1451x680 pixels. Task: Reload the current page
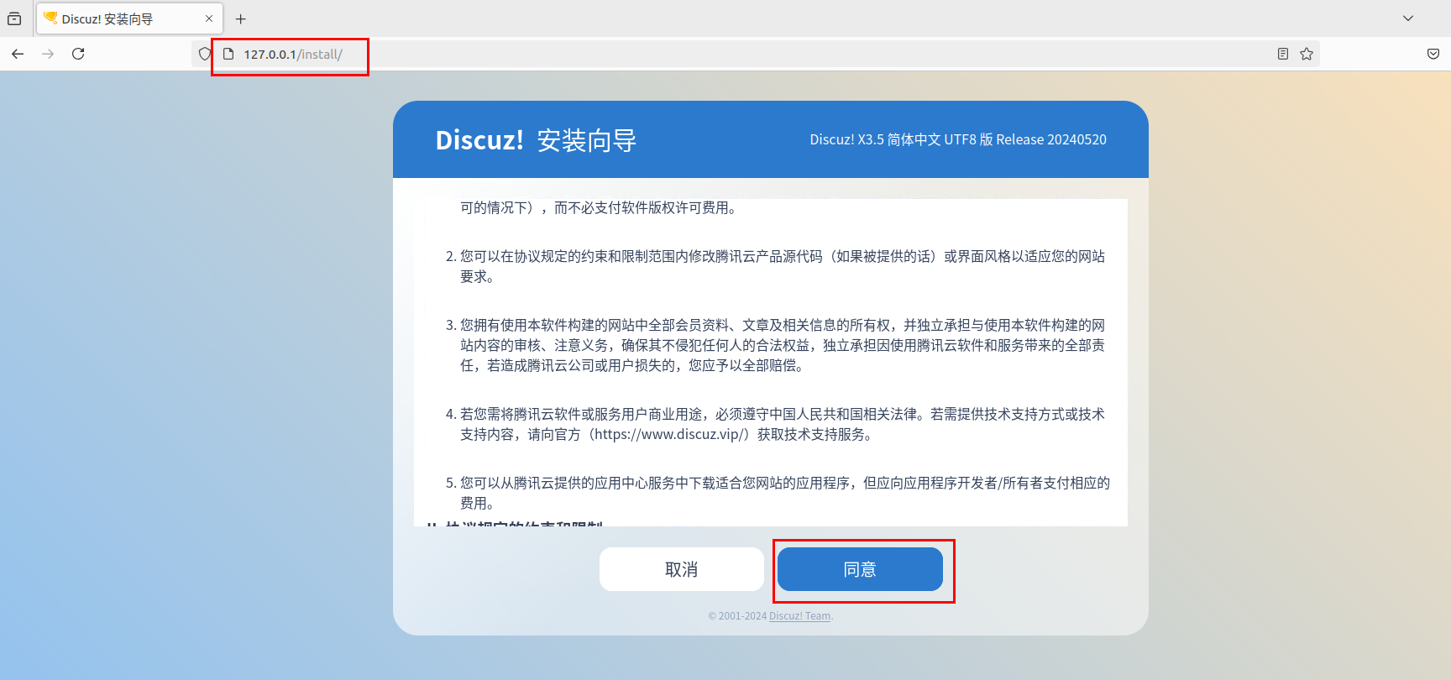coord(78,54)
